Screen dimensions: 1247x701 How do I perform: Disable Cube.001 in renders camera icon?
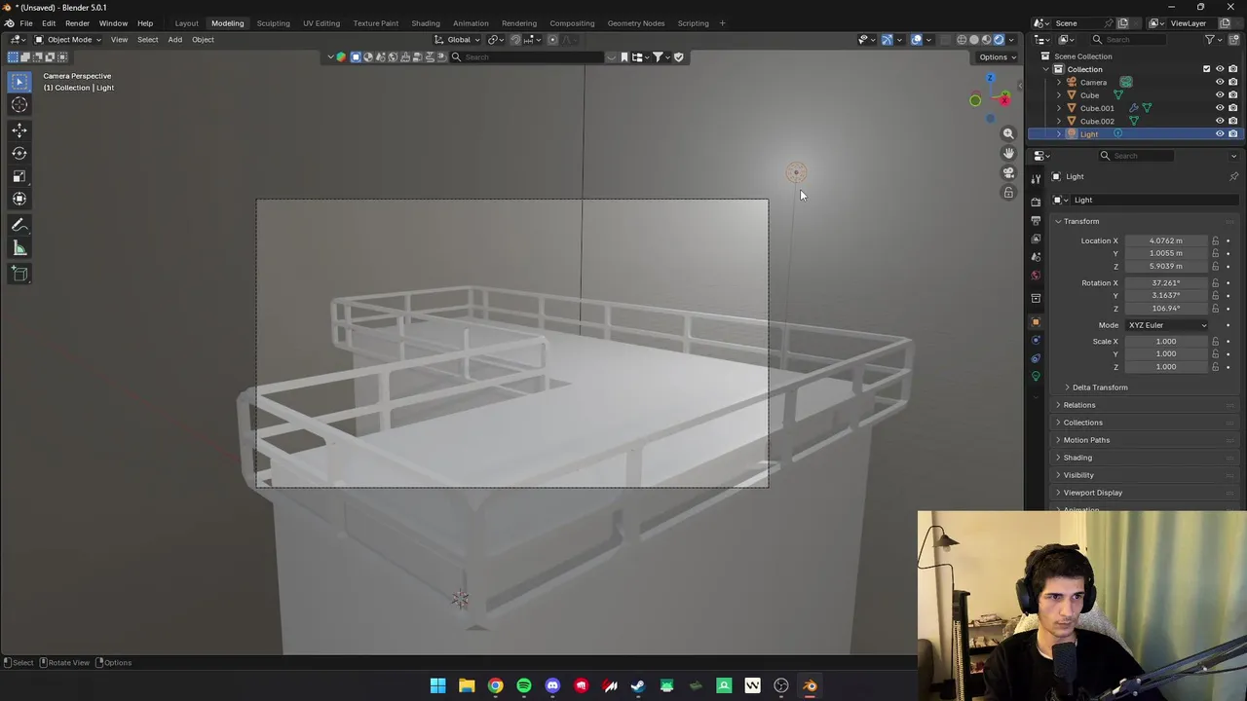[x=1232, y=108]
